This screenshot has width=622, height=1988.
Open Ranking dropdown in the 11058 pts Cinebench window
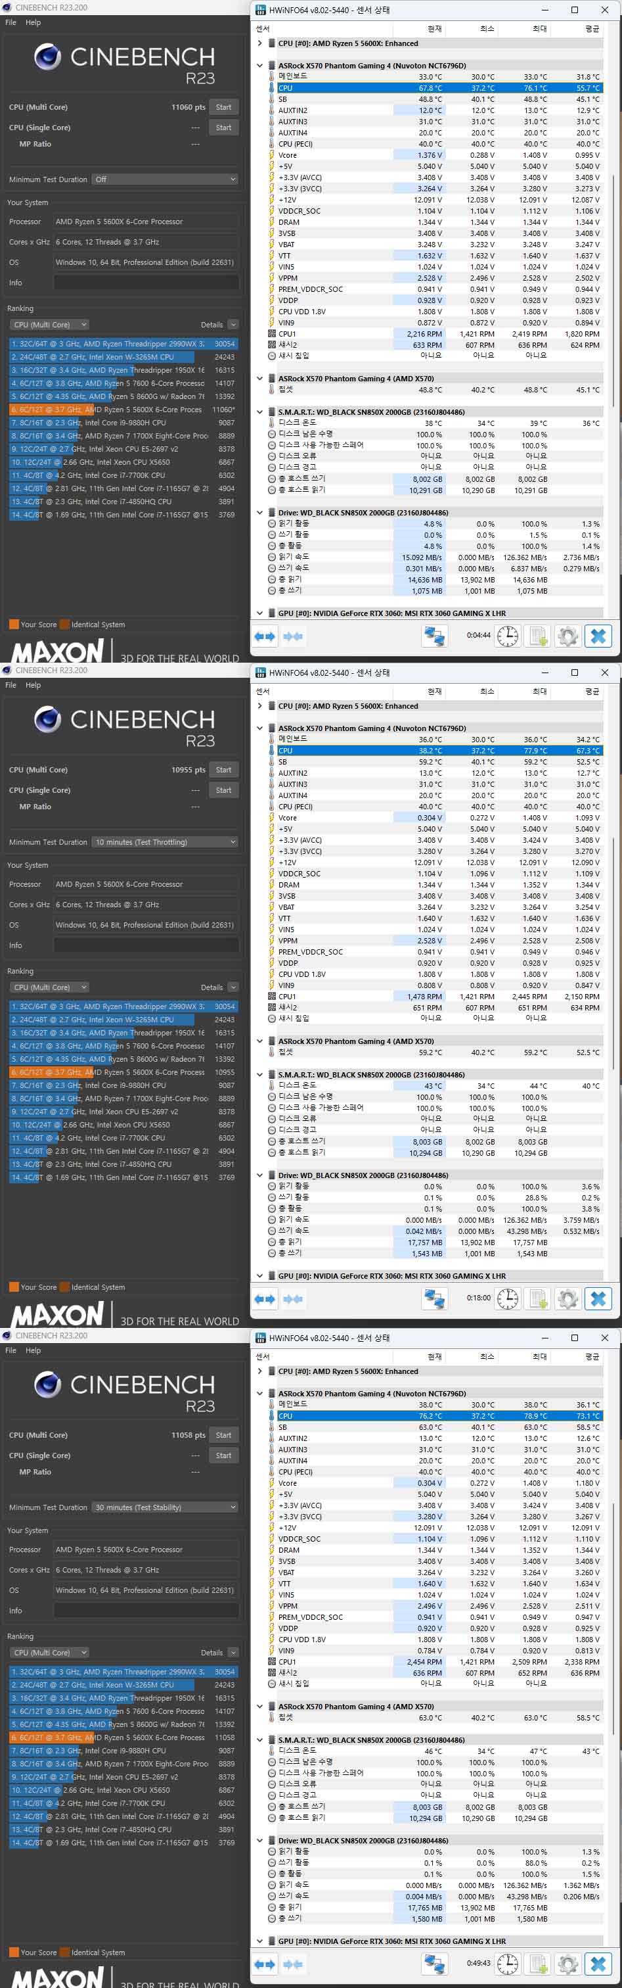pyautogui.click(x=49, y=1652)
